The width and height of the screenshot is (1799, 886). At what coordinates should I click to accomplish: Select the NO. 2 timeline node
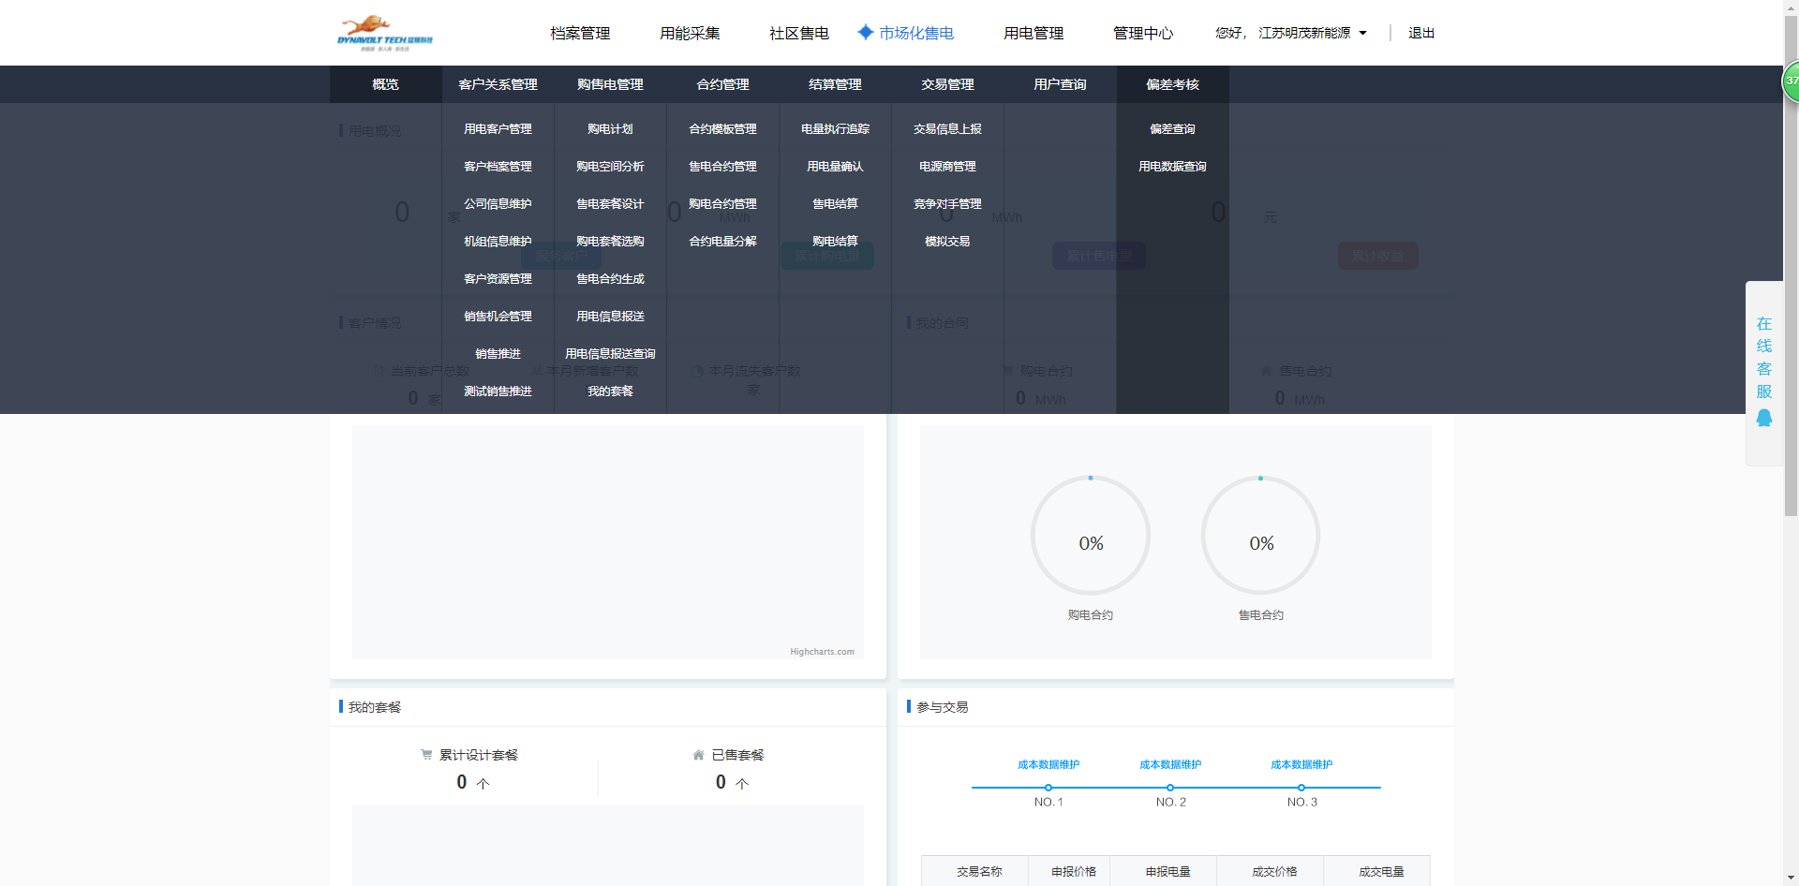click(1170, 788)
